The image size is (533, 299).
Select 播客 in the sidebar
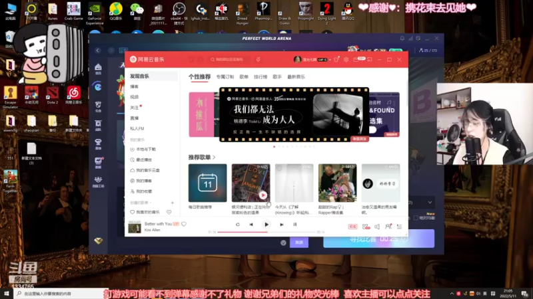coord(135,86)
